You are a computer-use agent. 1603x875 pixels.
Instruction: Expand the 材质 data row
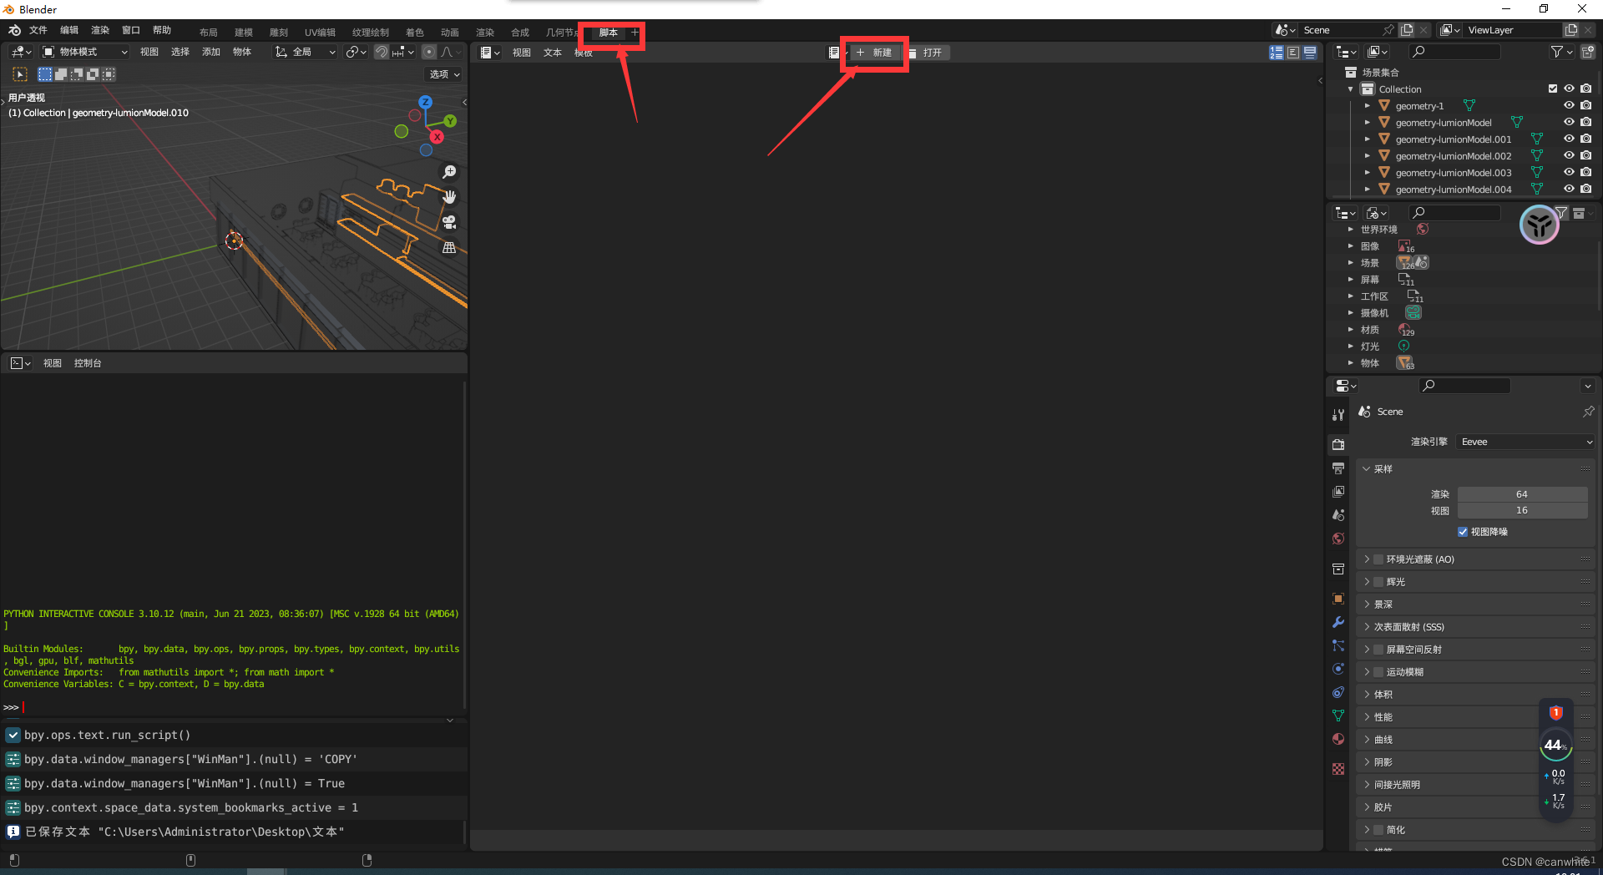(1350, 330)
